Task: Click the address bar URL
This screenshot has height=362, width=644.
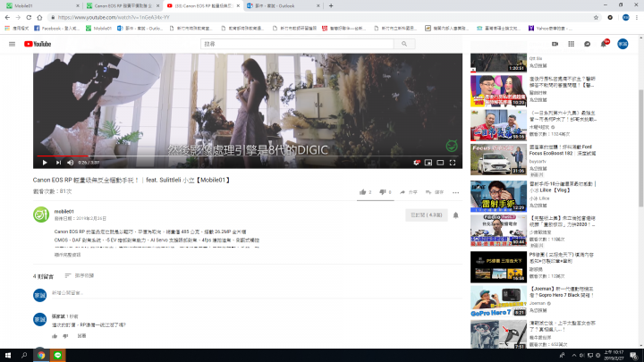Action: click(x=114, y=17)
